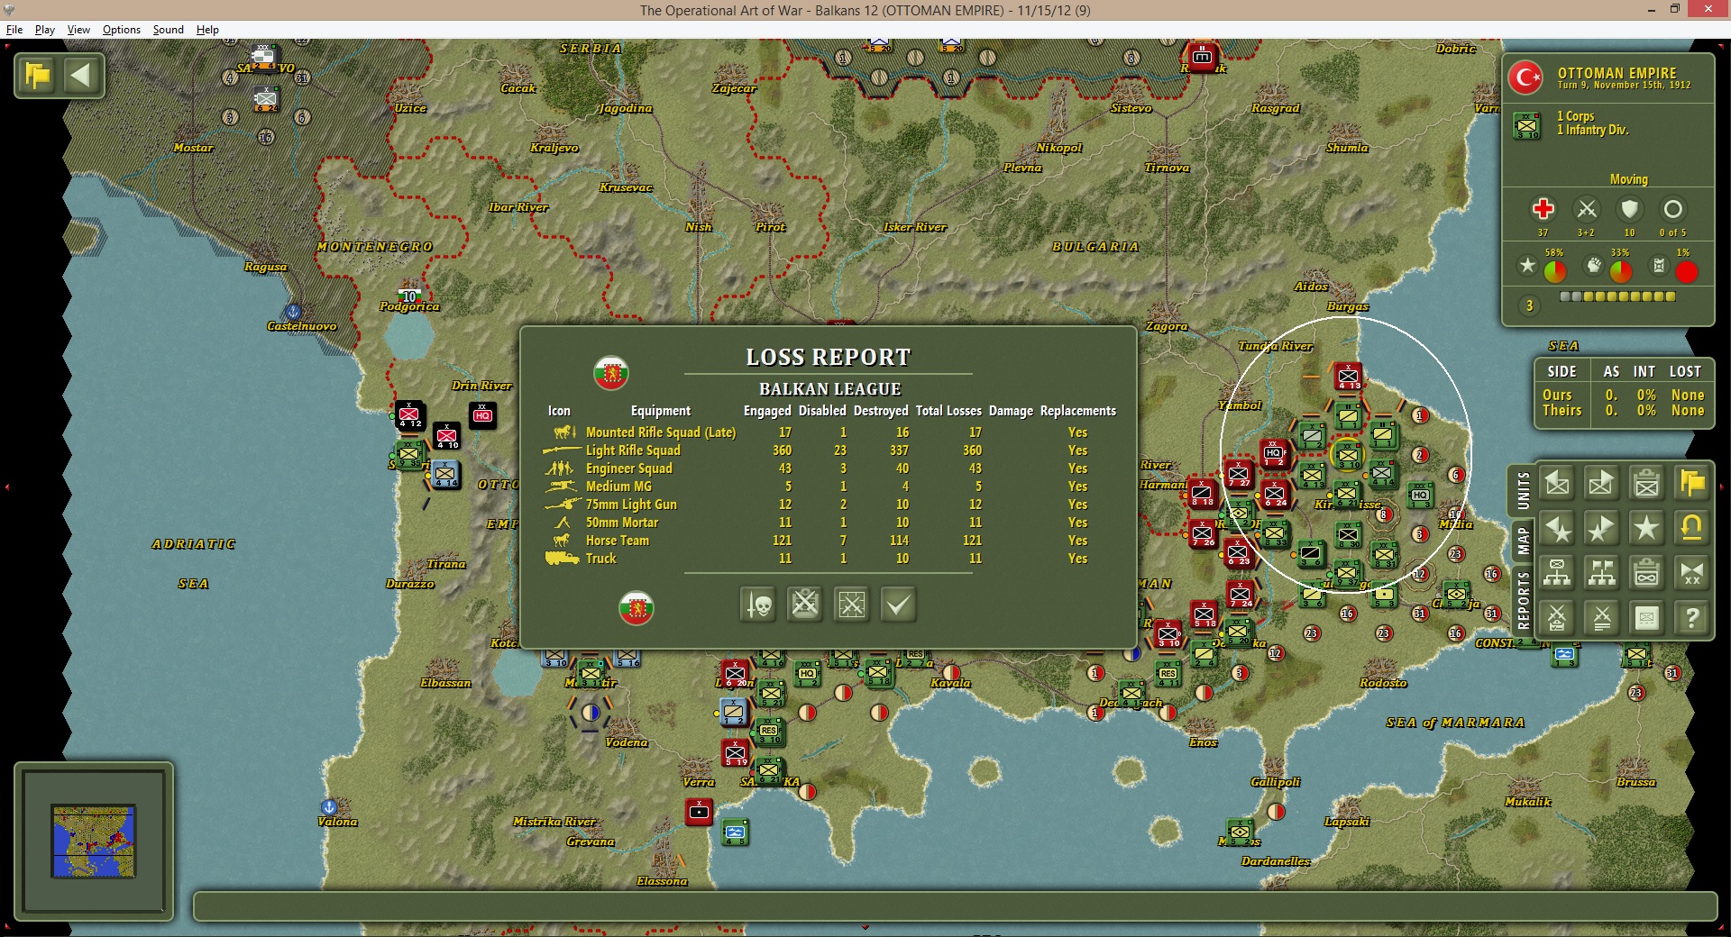Click the crossed swords attack strength icon
The width and height of the screenshot is (1731, 937).
[1587, 210]
